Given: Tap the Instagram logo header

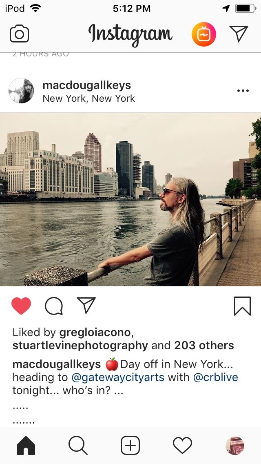Looking at the screenshot, I should [130, 34].
